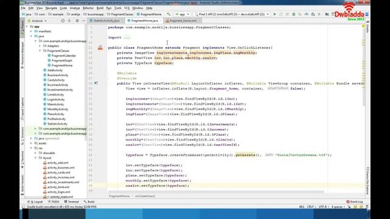The height and width of the screenshot is (219, 390).
Task: Open the Event Log
Action: click(355, 201)
